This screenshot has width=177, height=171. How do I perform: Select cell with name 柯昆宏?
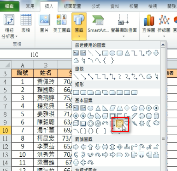point(46,138)
